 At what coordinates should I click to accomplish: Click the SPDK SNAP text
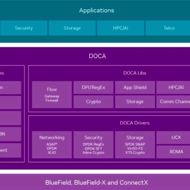tap(135, 144)
